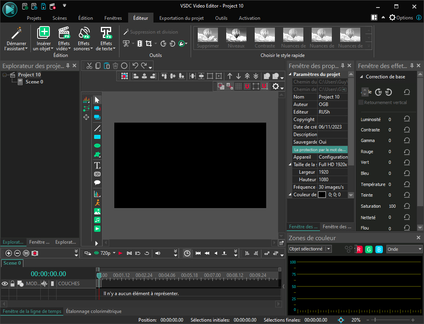Click the background color black swatch
Image resolution: width=424 pixels, height=324 pixels.
point(322,195)
